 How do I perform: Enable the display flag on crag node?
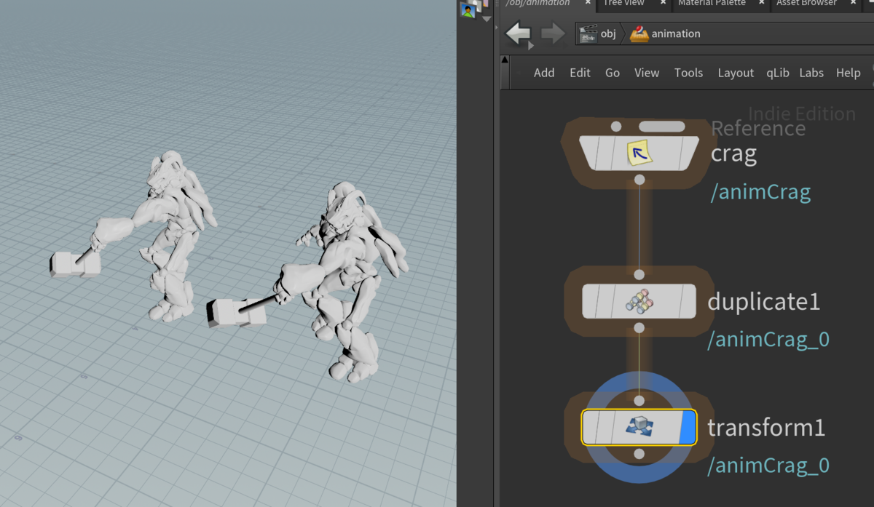click(686, 153)
